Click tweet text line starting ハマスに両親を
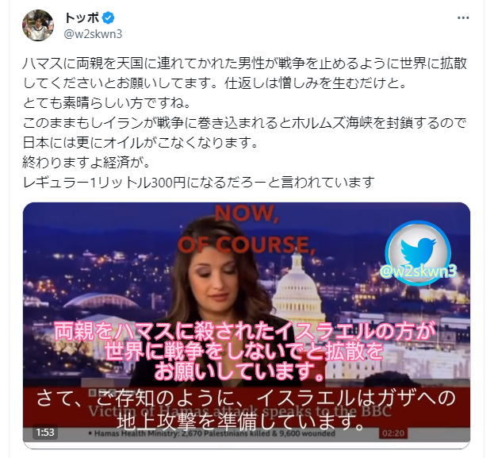The height and width of the screenshot is (458, 494). [x=245, y=64]
